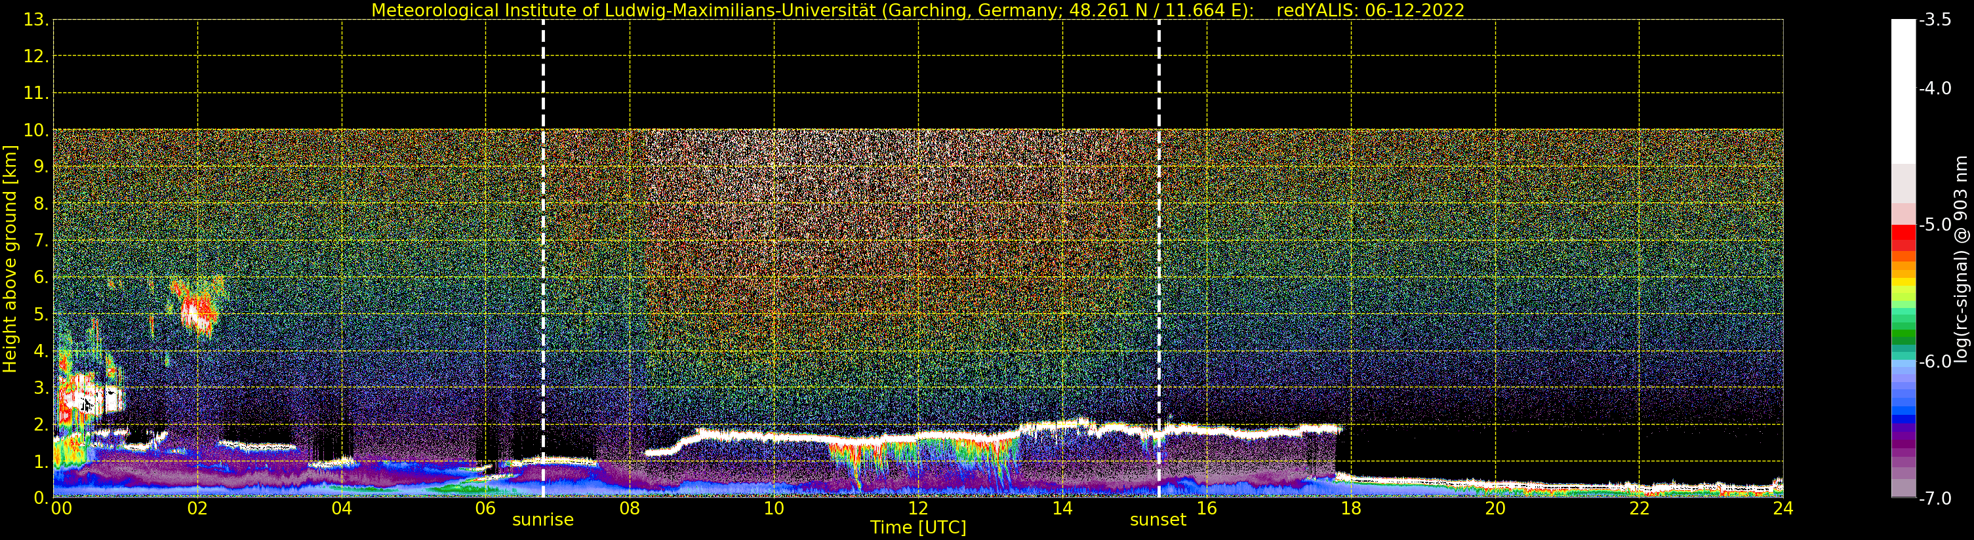Click the white dashed sunset line
1974x540 pixels.
(x=1159, y=259)
